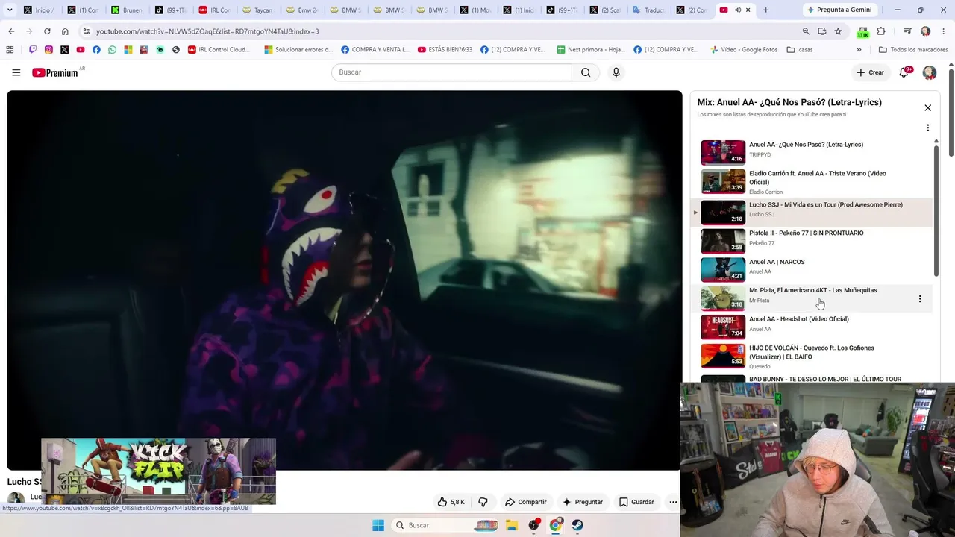The image size is (955, 537).
Task: Play Eladio Carrión Triste Verano thumbnail
Action: [723, 182]
